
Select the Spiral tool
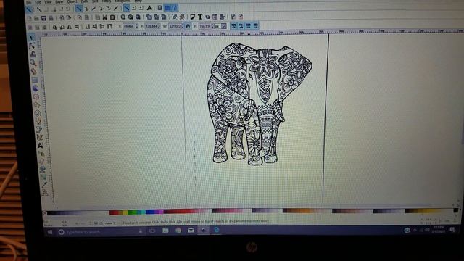[x=37, y=113]
